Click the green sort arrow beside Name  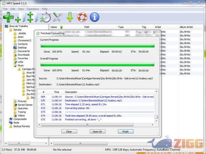(61, 27)
